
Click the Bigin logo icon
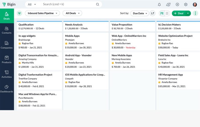pyautogui.click(x=4, y=5)
